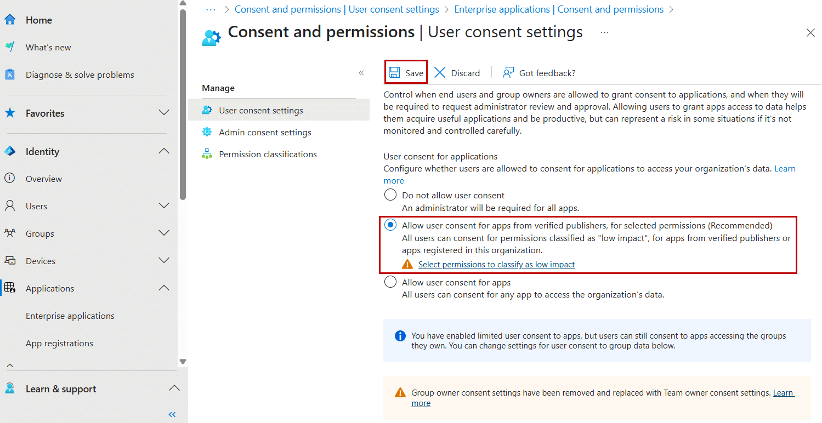Click the Home icon in the sidebar
Image resolution: width=822 pixels, height=423 pixels.
point(10,20)
